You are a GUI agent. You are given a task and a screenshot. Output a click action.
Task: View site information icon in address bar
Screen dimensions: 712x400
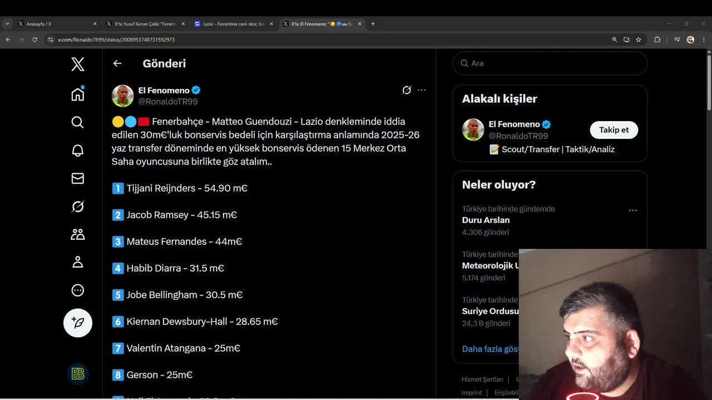51,39
